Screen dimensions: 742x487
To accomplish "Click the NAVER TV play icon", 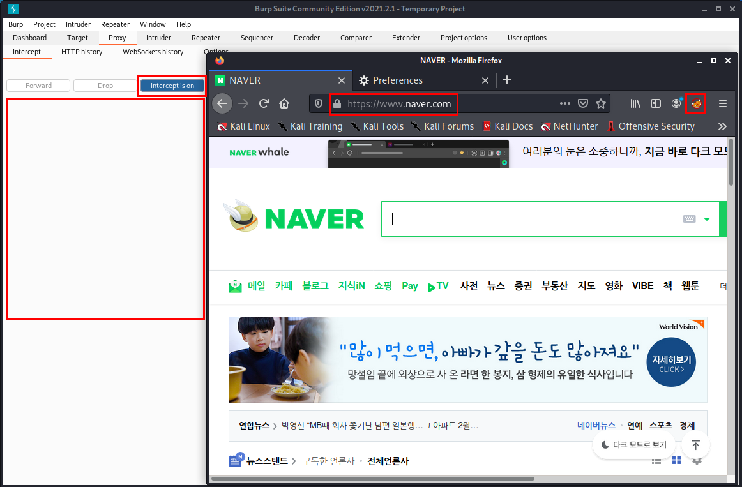I will point(431,287).
